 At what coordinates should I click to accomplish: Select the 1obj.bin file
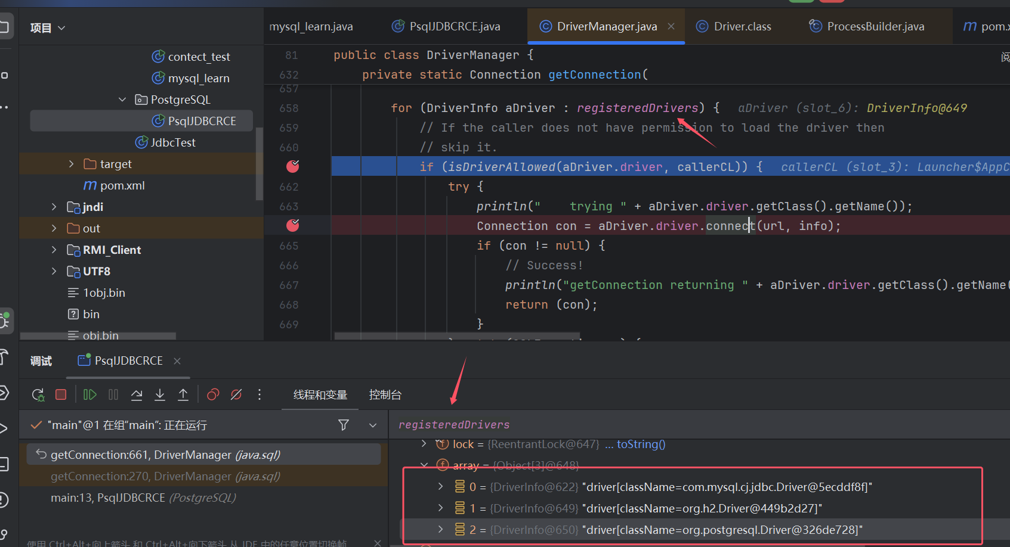tap(97, 293)
